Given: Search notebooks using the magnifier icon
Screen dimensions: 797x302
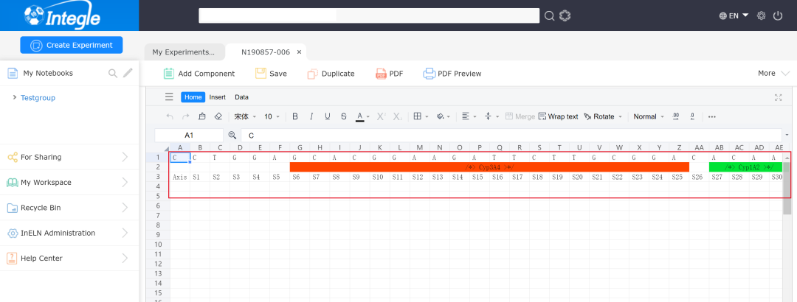Looking at the screenshot, I should point(113,74).
